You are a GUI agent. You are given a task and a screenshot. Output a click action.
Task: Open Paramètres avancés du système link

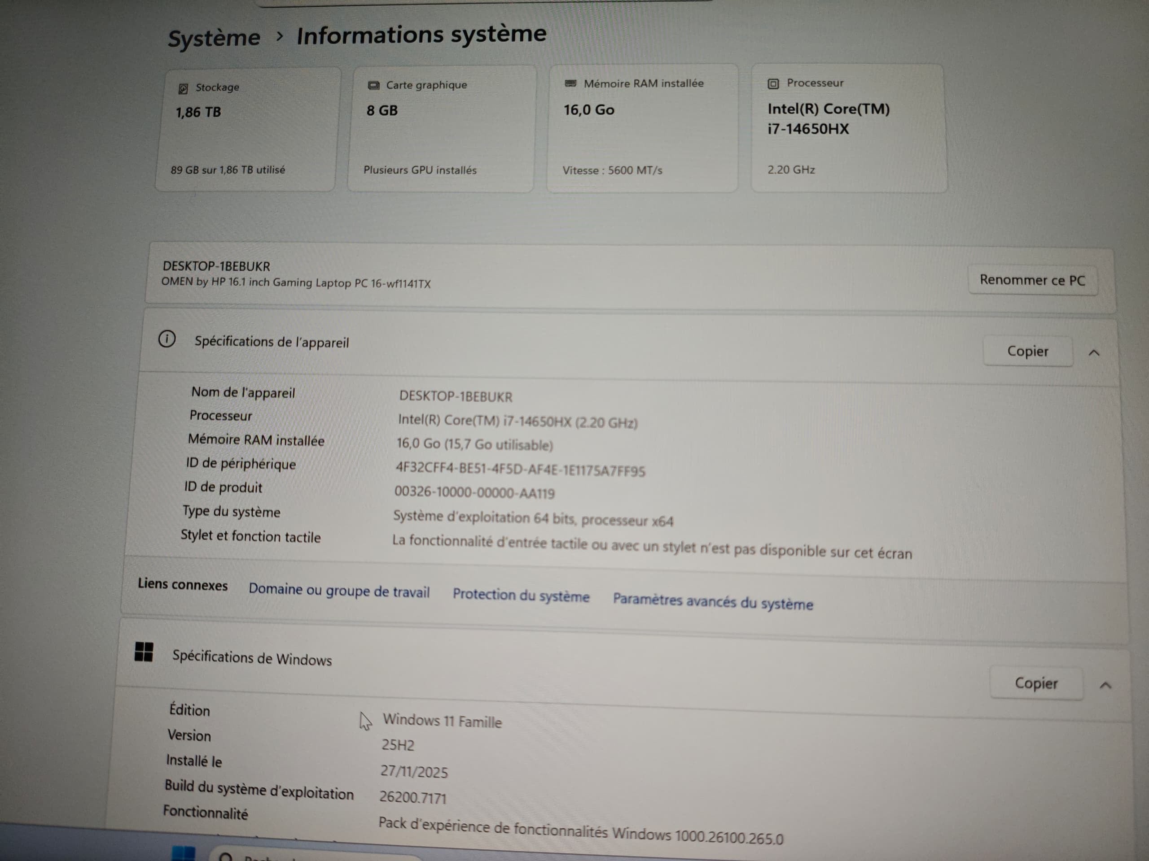tap(713, 601)
